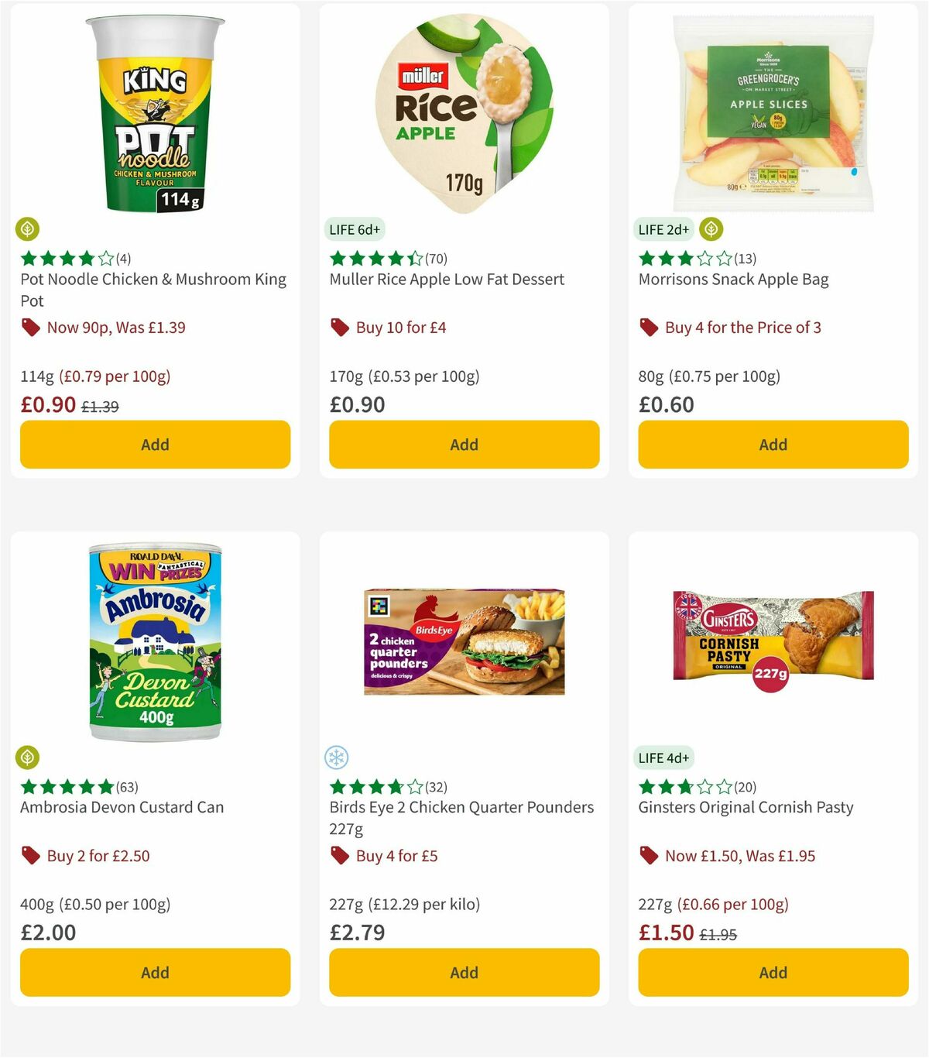Select Ginsters Original Cornish Pasty title
Viewport: 929px width, 1058px height.
click(745, 807)
